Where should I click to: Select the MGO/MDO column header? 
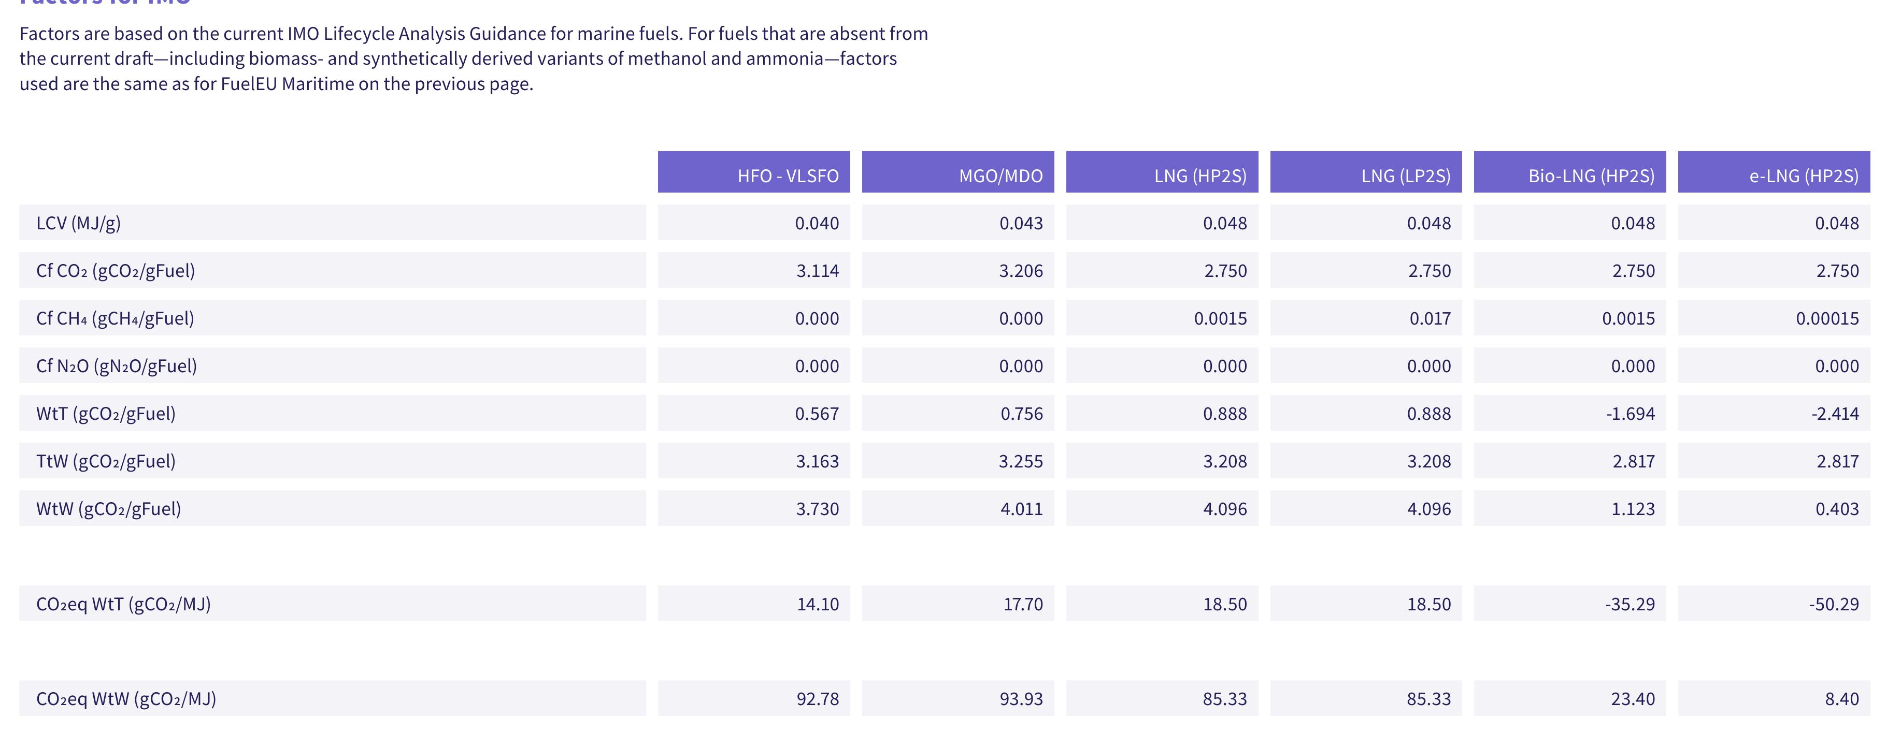click(x=958, y=172)
